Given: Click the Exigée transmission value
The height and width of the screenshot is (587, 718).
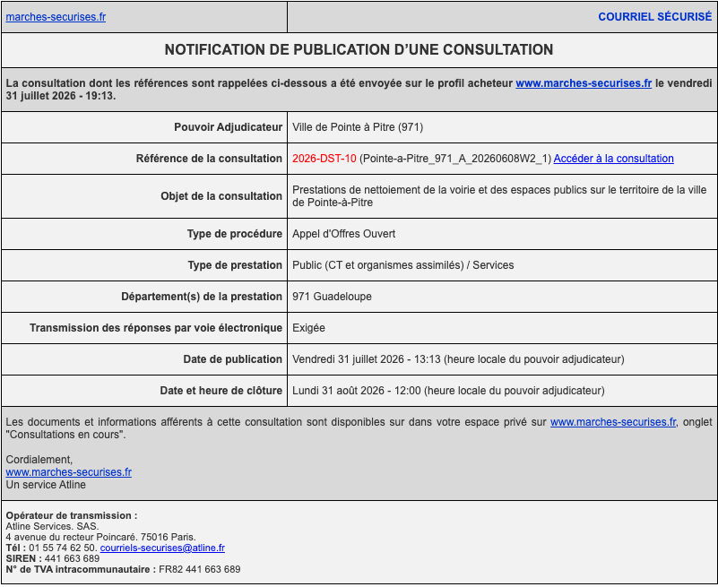Looking at the screenshot, I should [x=308, y=328].
